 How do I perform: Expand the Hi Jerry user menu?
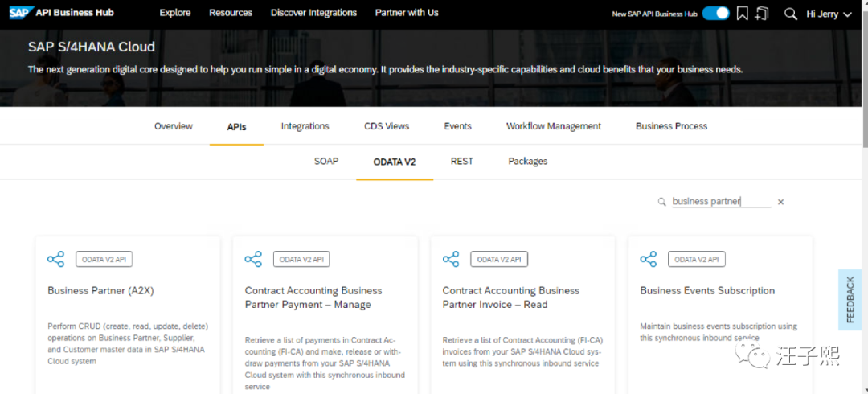pos(828,14)
